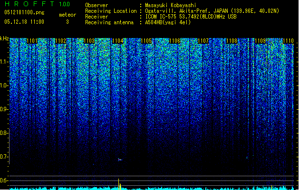Click the 1.0 kHz axis label
This screenshot has width=299, height=190.
[4, 85]
